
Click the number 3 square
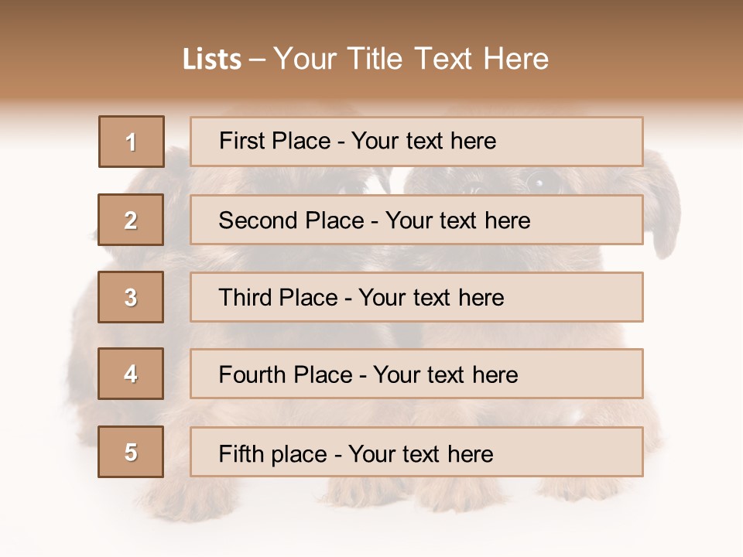[x=131, y=297]
